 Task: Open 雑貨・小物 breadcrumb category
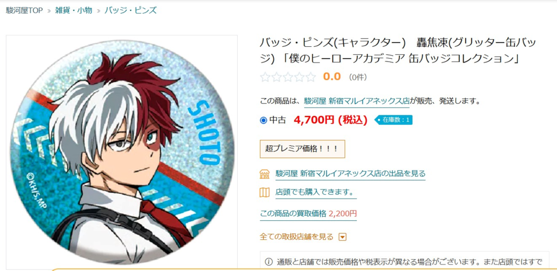(x=73, y=10)
